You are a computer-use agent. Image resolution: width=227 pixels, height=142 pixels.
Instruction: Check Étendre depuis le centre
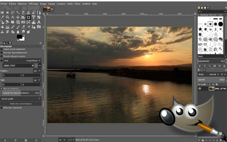point(1,56)
